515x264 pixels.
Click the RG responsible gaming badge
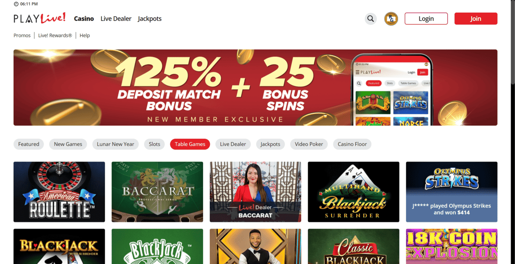pyautogui.click(x=391, y=19)
